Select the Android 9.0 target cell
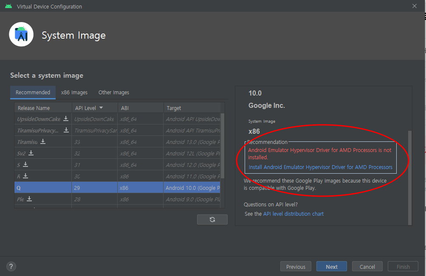The image size is (426, 276). (192, 199)
